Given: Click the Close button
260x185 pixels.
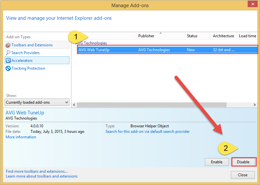Looking at the screenshot, I should click(x=242, y=175).
